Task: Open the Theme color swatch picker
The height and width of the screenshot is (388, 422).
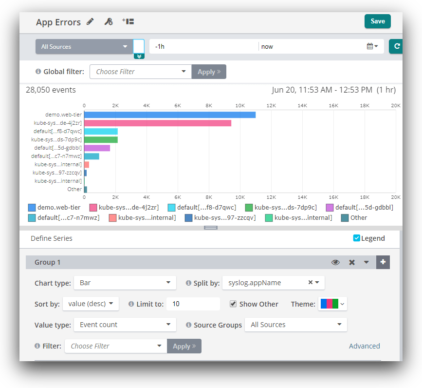Action: click(332, 304)
